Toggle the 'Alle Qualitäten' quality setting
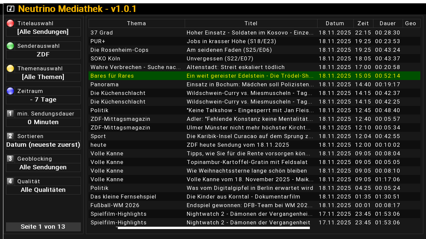This screenshot has width=426, height=239. 43,190
